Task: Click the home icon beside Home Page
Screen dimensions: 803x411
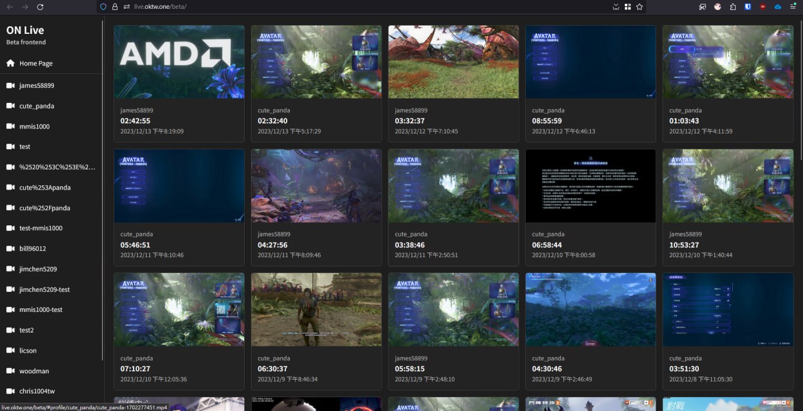Action: pos(10,63)
